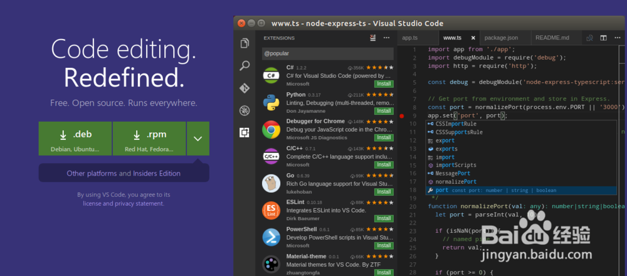Install the Go extension

pyautogui.click(x=384, y=191)
